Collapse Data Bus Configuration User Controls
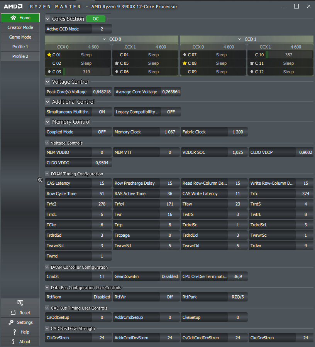This screenshot has height=347, width=315. tap(47, 288)
